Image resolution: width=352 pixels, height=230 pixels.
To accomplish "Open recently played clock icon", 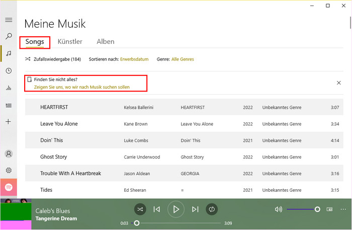I will 9,71.
